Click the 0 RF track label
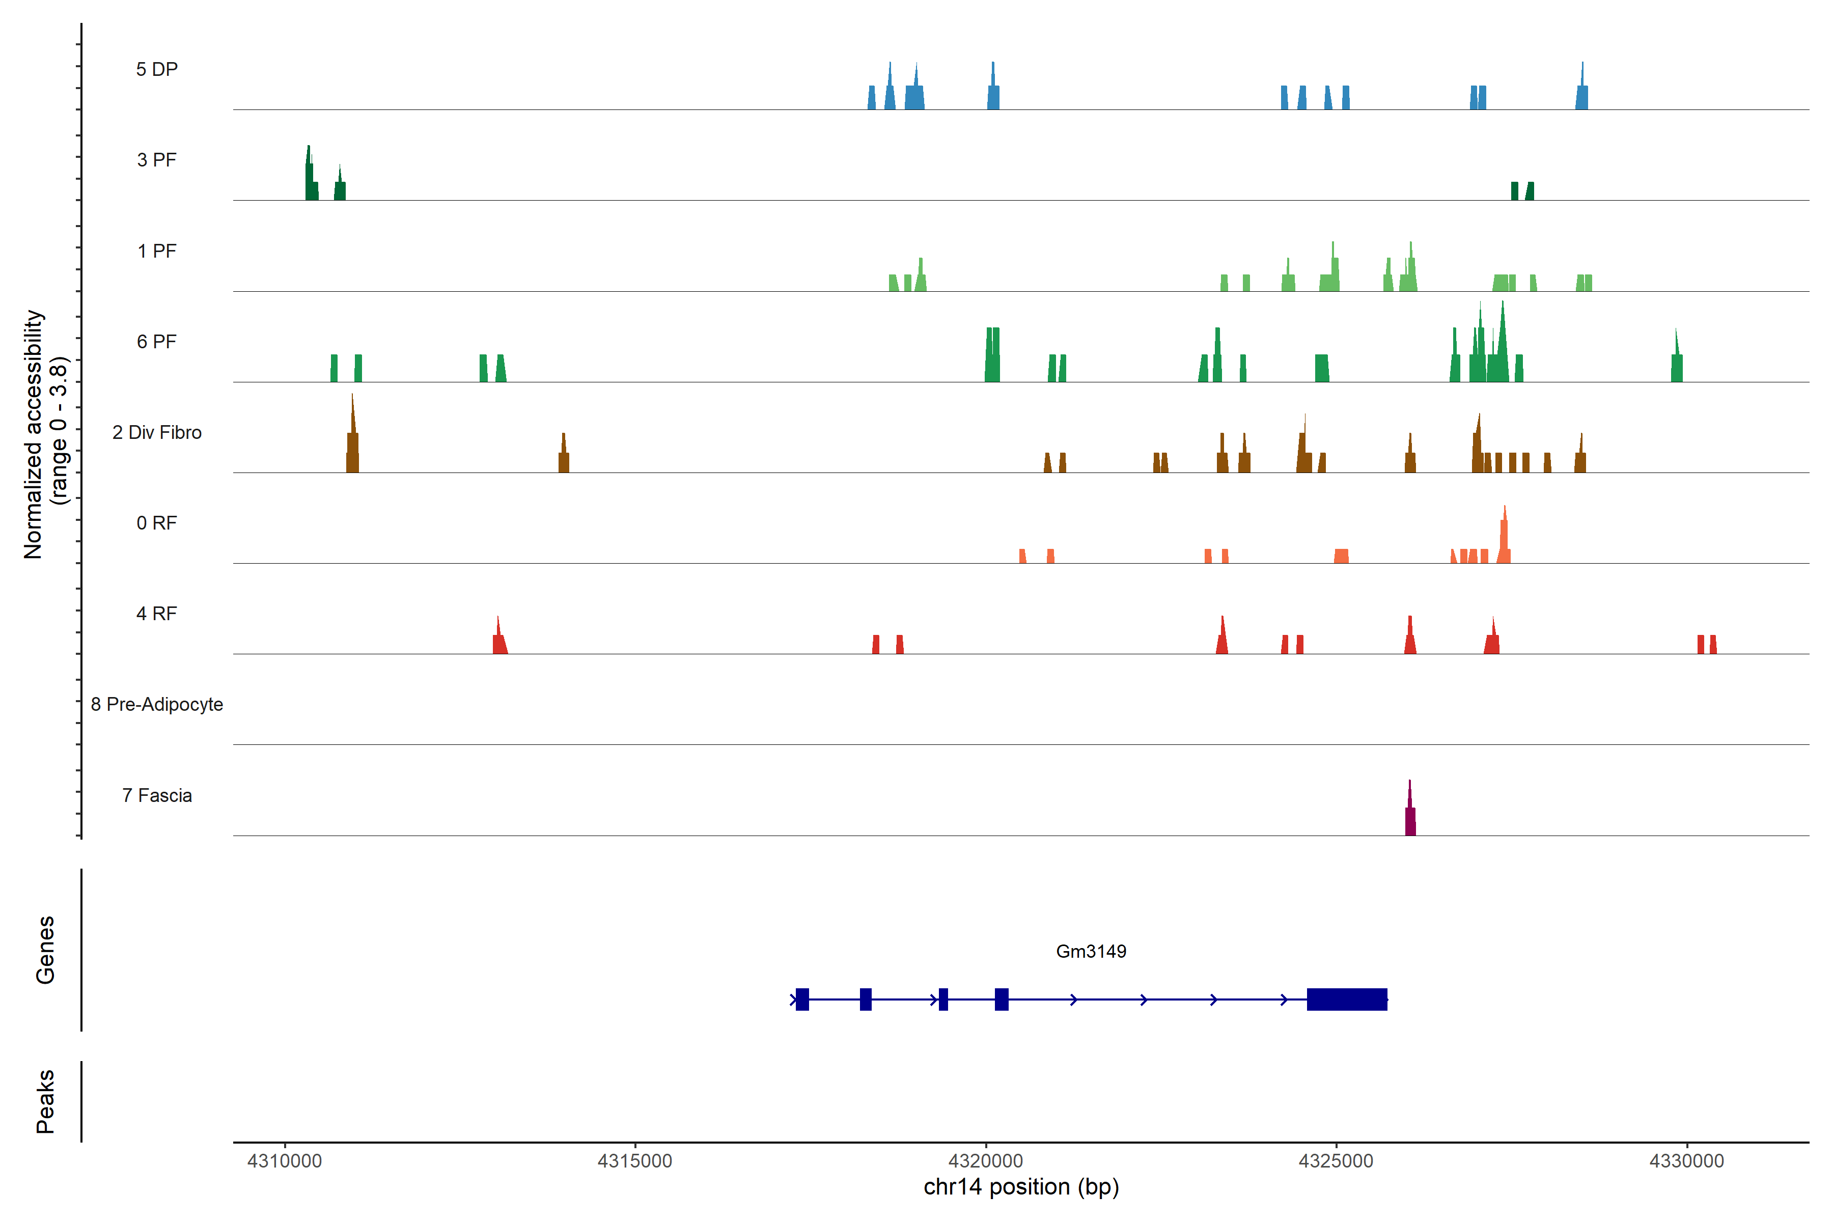The height and width of the screenshot is (1222, 1833). [x=157, y=523]
